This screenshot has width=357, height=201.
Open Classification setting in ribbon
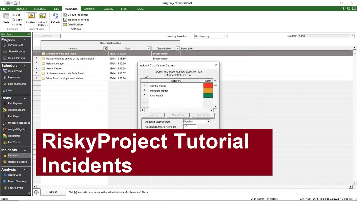tap(73, 25)
